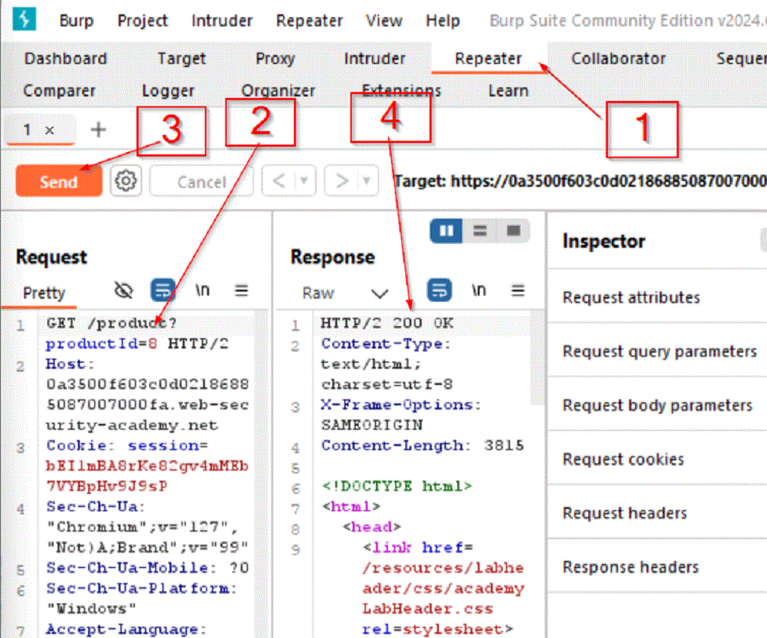Image resolution: width=767 pixels, height=638 pixels.
Task: Switch to the Proxy tab
Action: (x=275, y=58)
